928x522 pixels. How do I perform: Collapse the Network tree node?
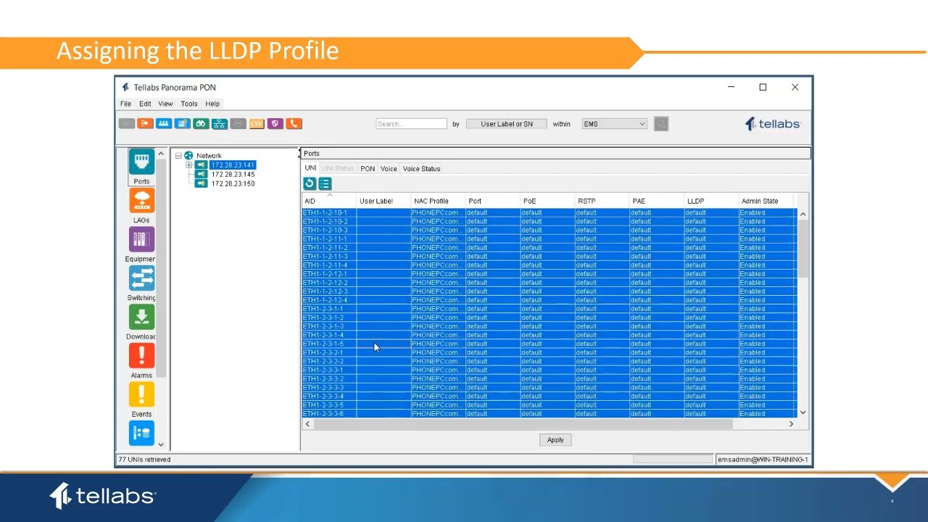tap(178, 156)
